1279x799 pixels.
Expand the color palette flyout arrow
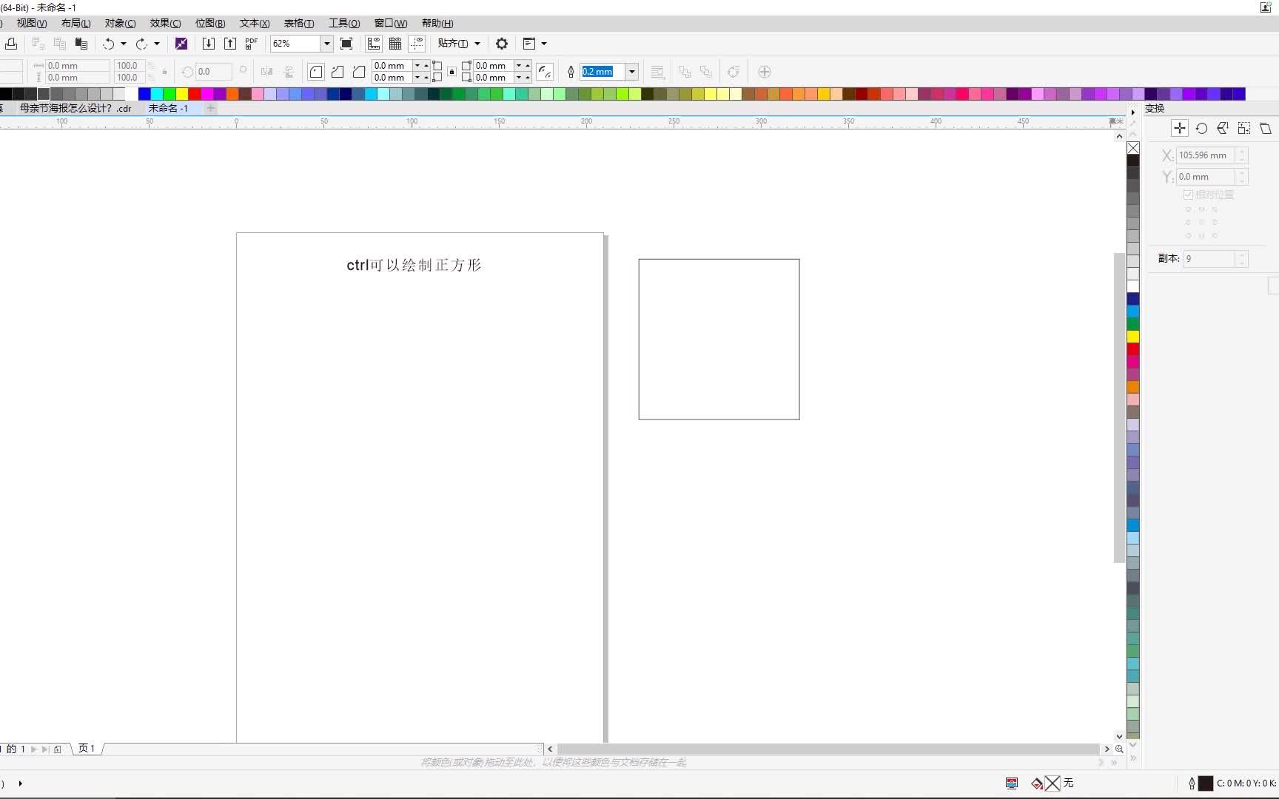(1132, 112)
